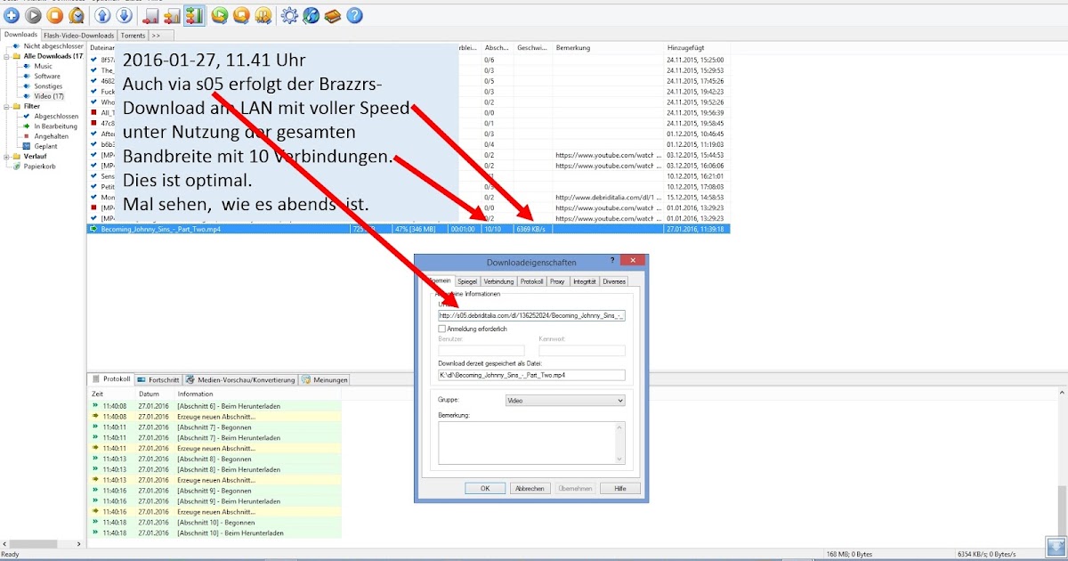This screenshot has height=561, width=1068.
Task: Click the start download play icon
Action: pos(34,15)
